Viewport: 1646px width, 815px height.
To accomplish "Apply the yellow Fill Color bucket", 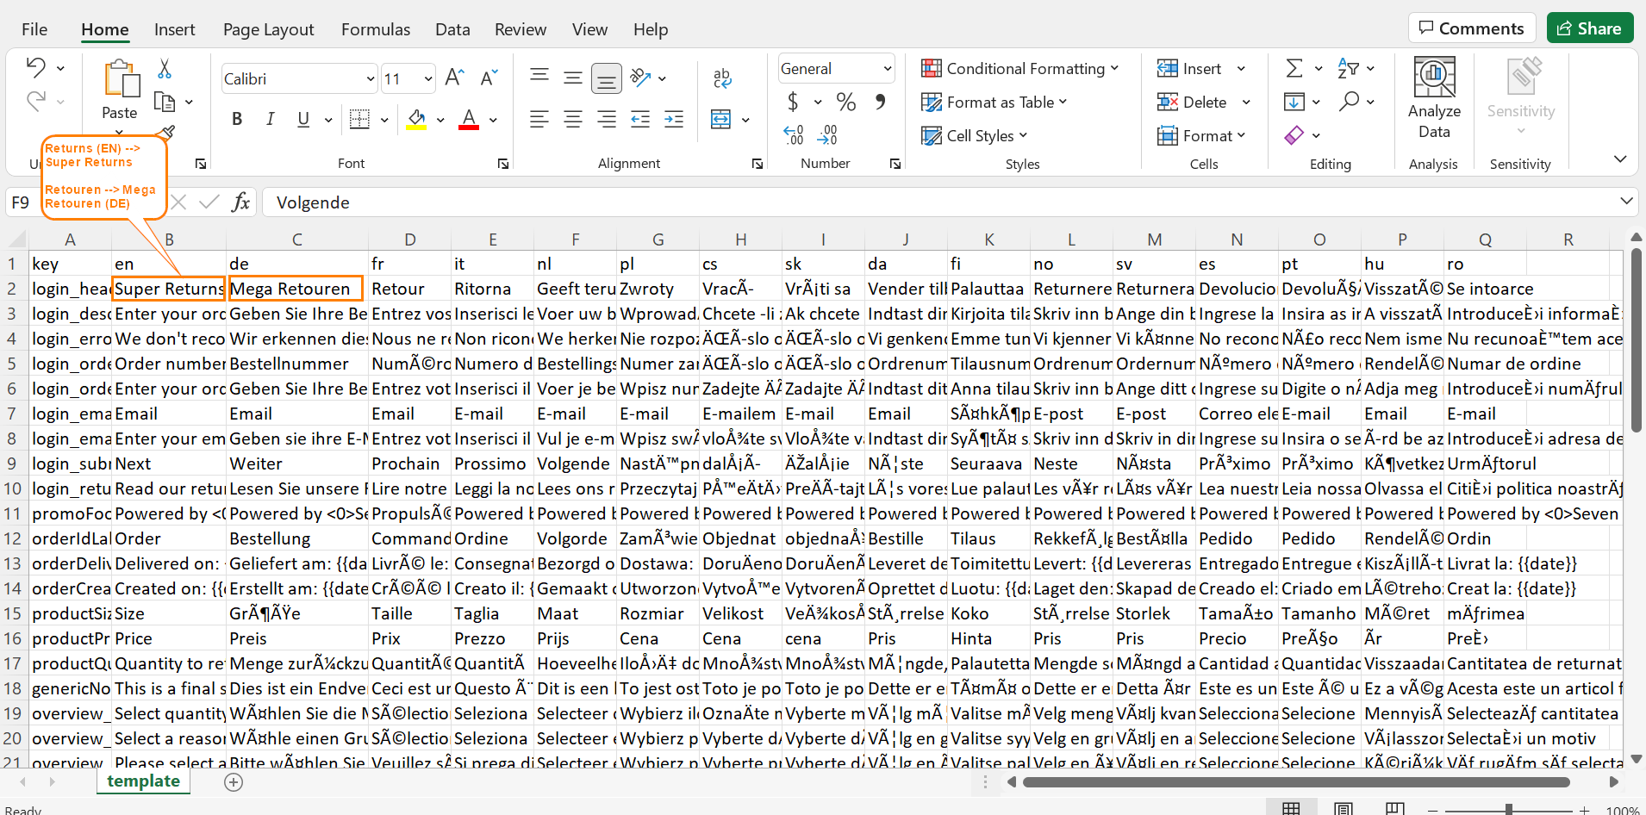I will (417, 119).
